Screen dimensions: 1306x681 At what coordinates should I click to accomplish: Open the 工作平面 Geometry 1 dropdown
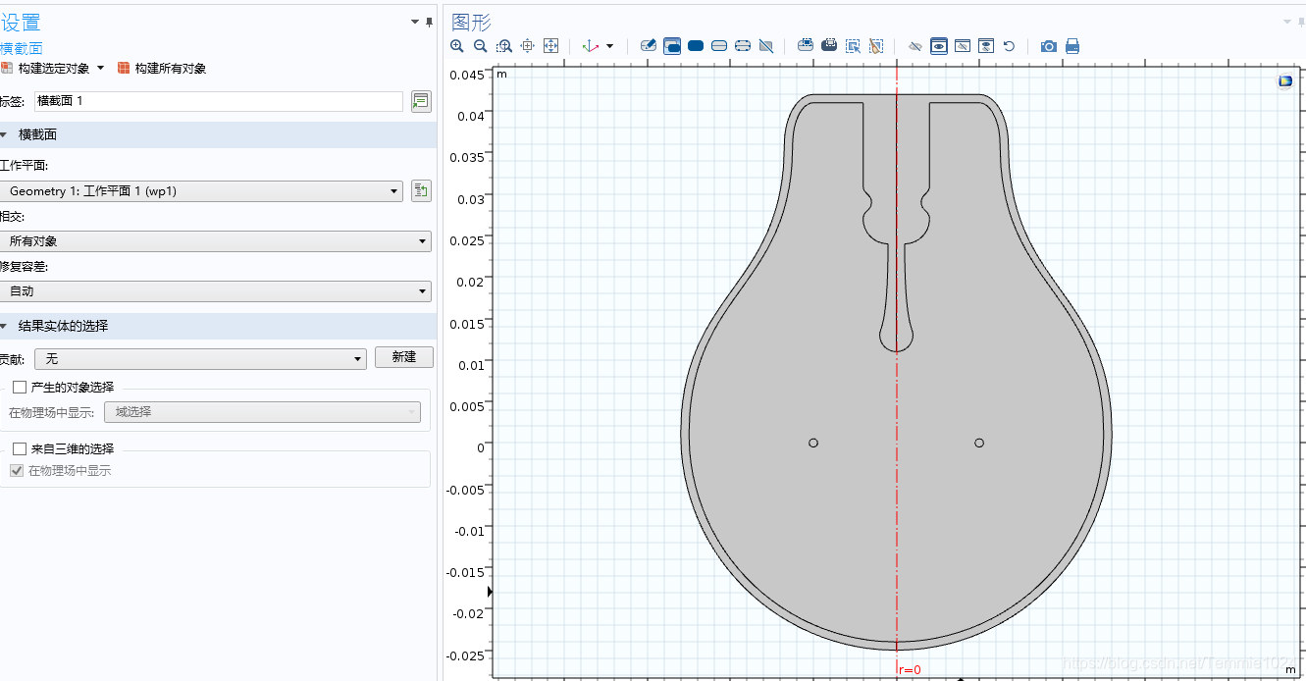pos(203,191)
